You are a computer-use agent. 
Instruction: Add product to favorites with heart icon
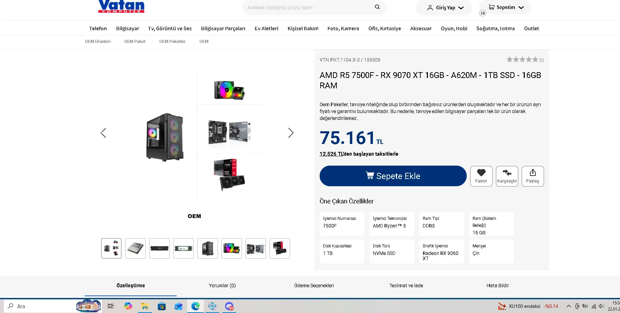point(481,176)
